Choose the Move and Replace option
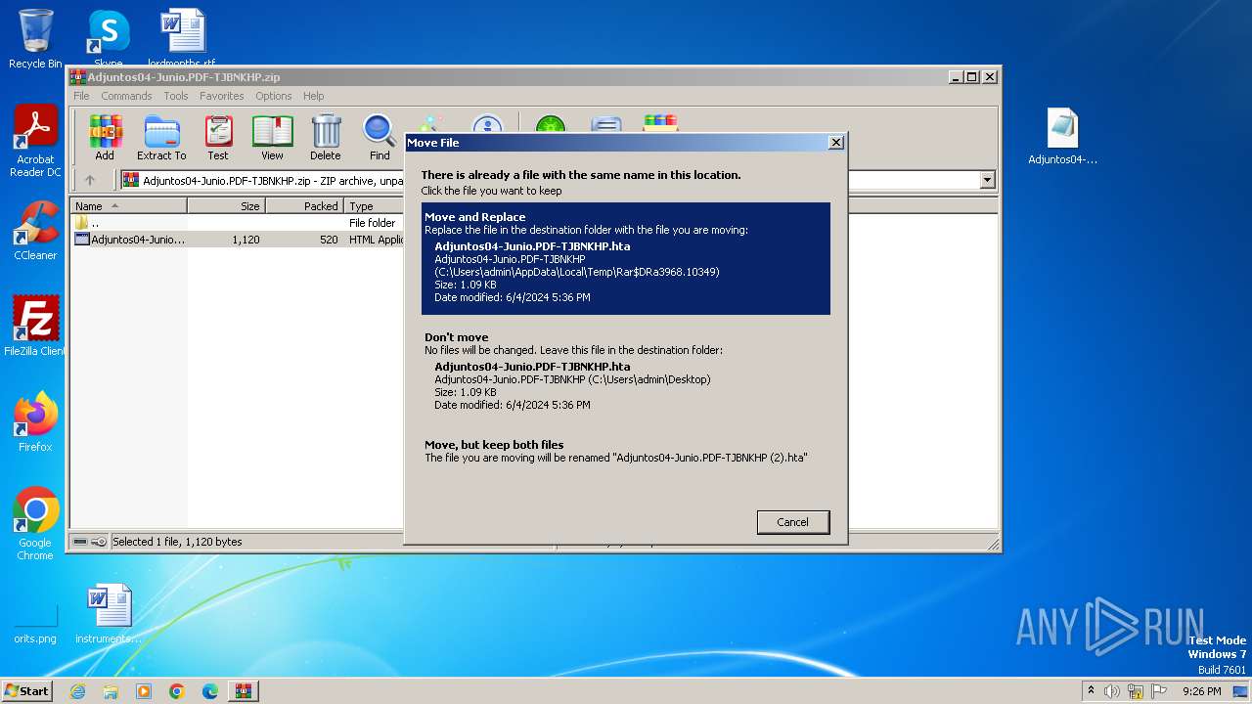1252x704 pixels. (626, 258)
